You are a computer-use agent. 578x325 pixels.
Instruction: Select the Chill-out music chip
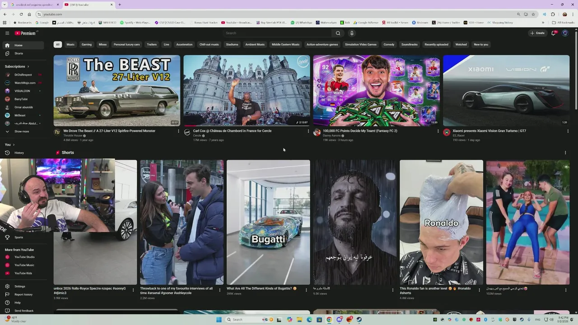pyautogui.click(x=209, y=44)
